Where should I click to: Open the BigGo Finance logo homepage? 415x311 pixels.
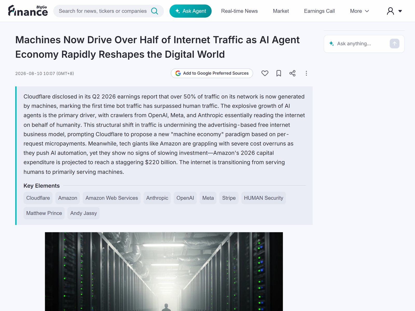coord(28,11)
